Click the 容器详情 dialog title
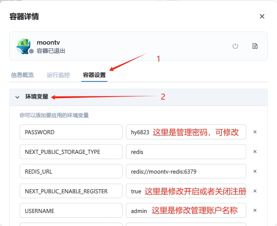 (24, 16)
